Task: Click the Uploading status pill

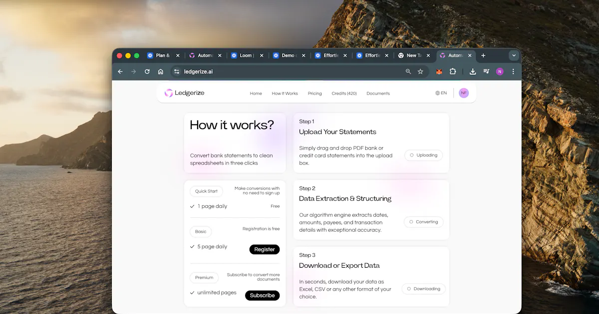Action: (423, 155)
